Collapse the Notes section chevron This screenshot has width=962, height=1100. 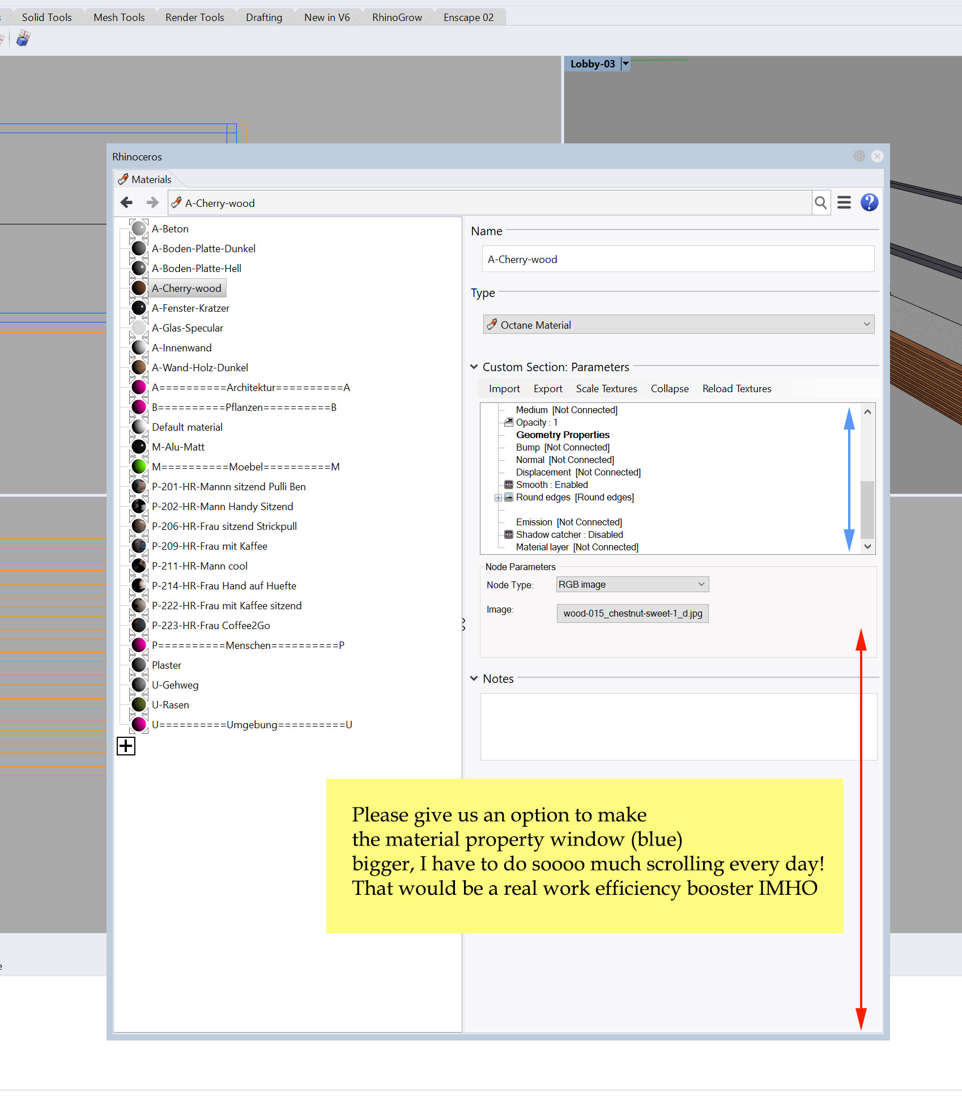(x=474, y=678)
